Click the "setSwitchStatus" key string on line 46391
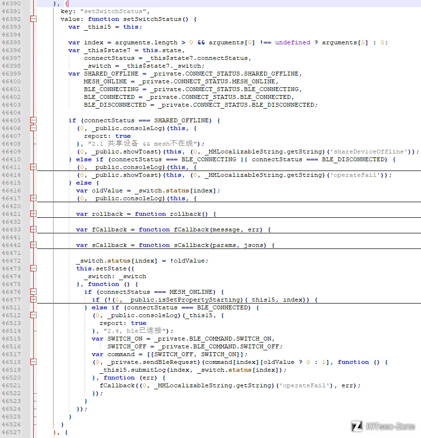421x438 pixels. (113, 12)
